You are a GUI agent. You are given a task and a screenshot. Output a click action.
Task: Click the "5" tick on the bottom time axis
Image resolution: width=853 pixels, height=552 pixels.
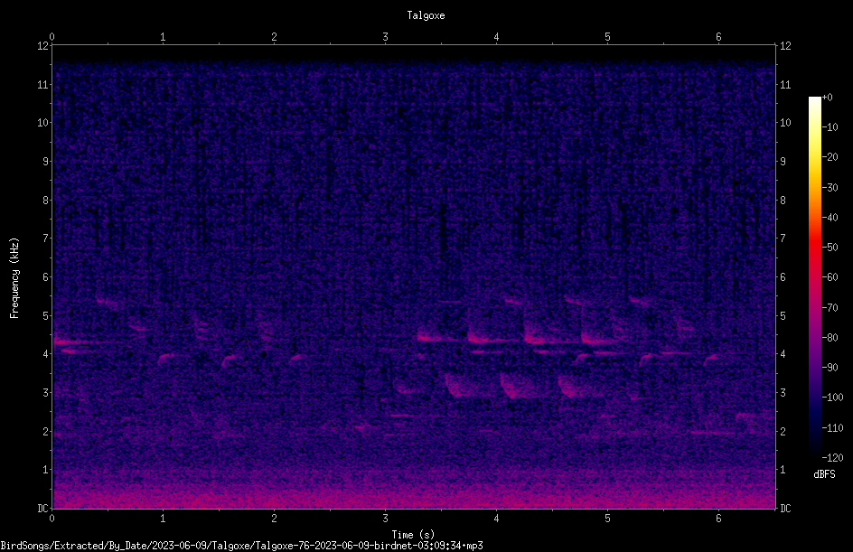pos(607,519)
